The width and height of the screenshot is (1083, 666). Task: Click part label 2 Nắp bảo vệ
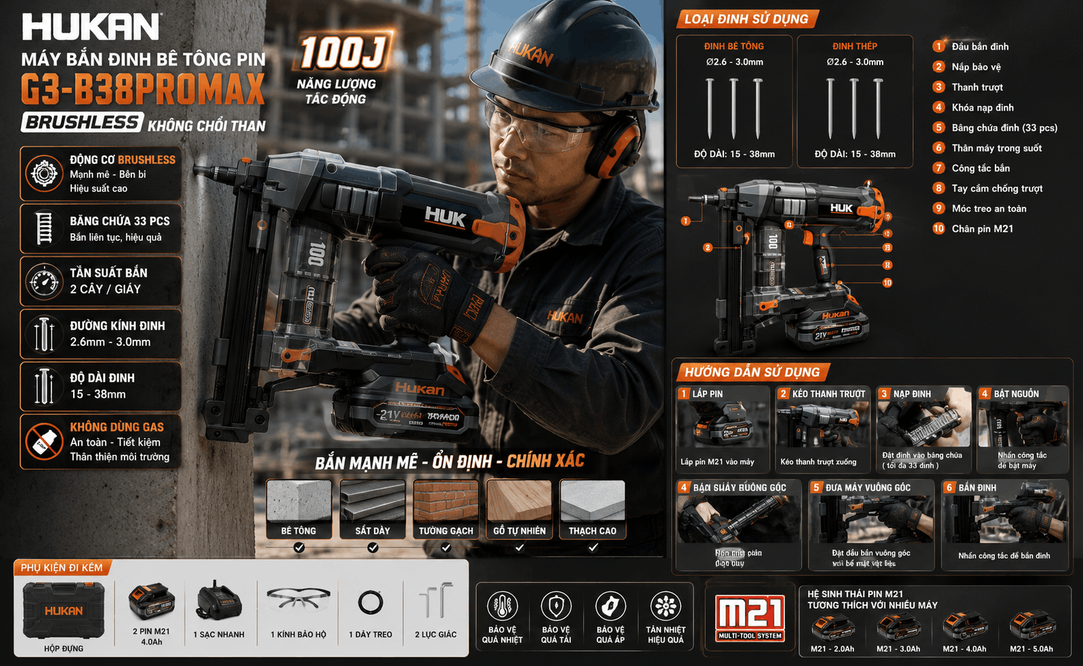coord(967,66)
